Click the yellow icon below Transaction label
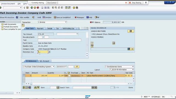This screenshot has width=176, height=99. coord(23,25)
